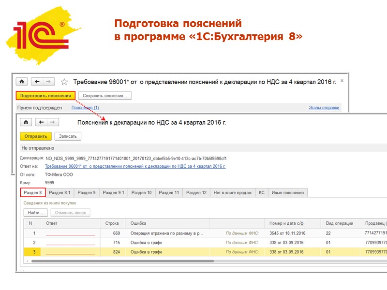387x290 pixels.
Task: Add Требование 96001 to favorites with star
Action: pos(64,82)
